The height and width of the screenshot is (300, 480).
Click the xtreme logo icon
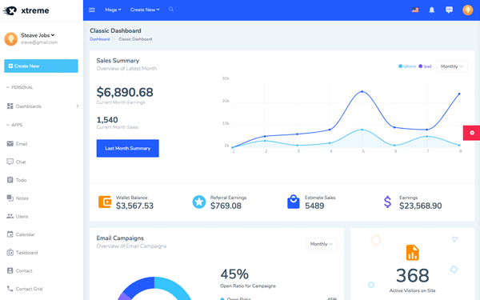10,10
